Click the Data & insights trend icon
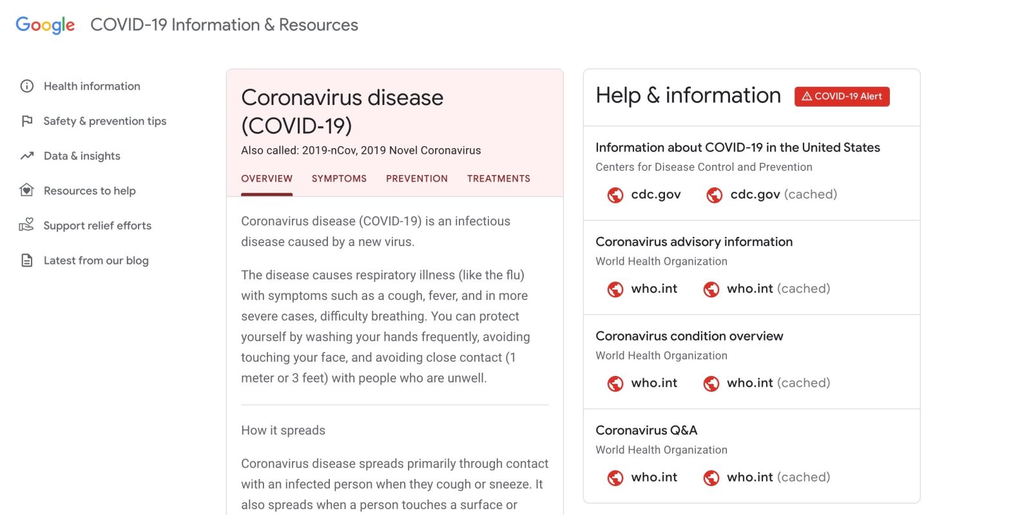The image size is (1031, 515). click(x=27, y=156)
